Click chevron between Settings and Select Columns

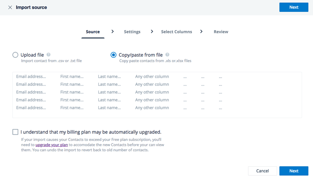click(152, 31)
